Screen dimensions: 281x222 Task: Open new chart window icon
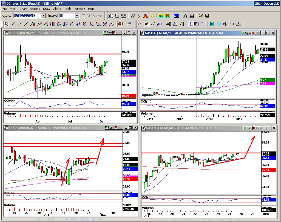(110, 16)
